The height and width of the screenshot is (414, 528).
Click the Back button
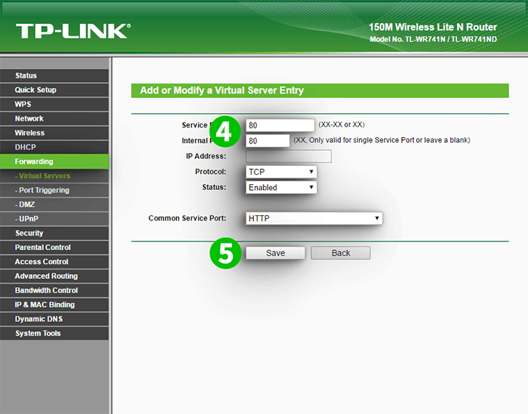point(341,253)
